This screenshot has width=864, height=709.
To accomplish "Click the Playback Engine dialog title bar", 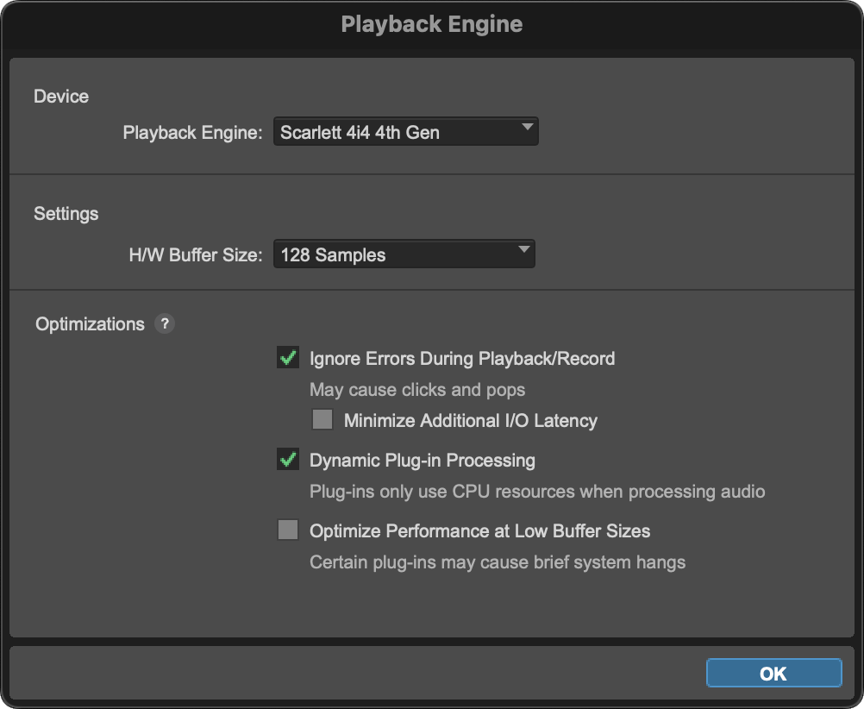I will [x=431, y=23].
